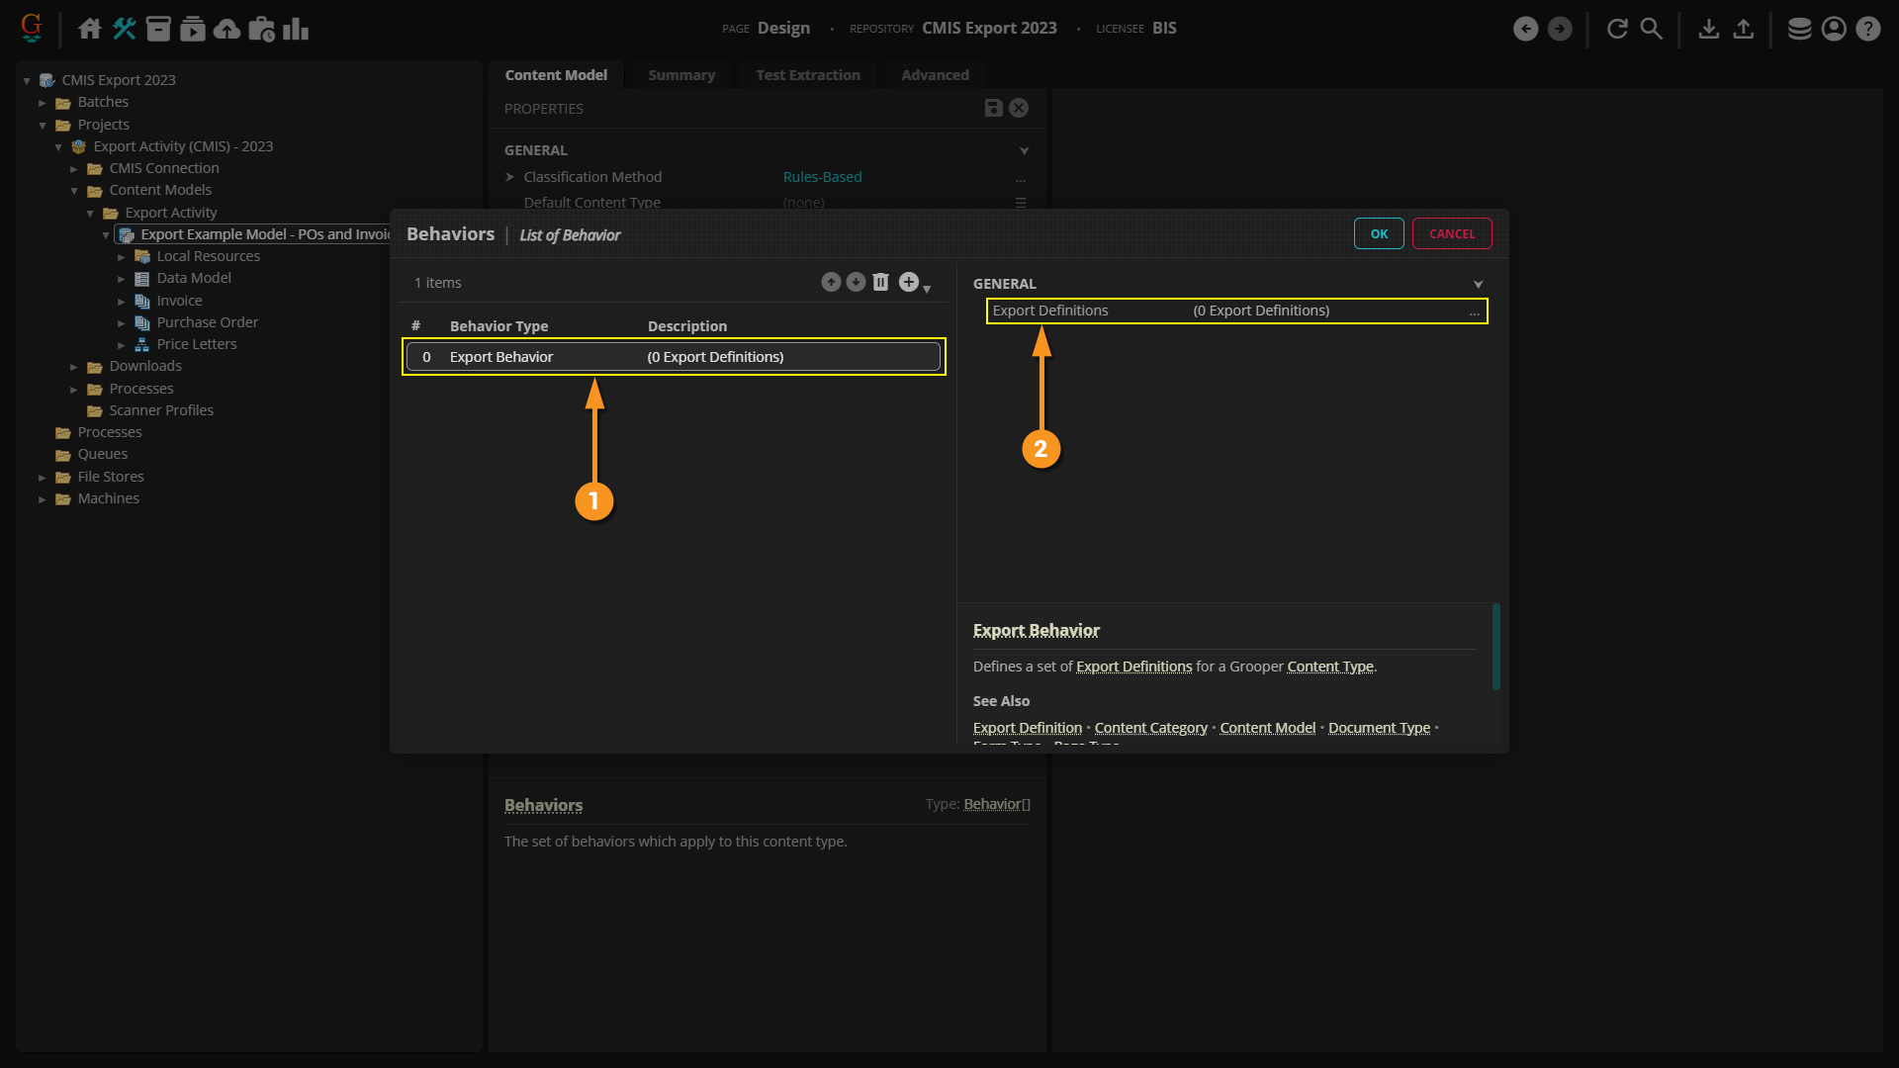Click the Home page icon
Viewport: 1899px width, 1068px height.
pos(89,29)
